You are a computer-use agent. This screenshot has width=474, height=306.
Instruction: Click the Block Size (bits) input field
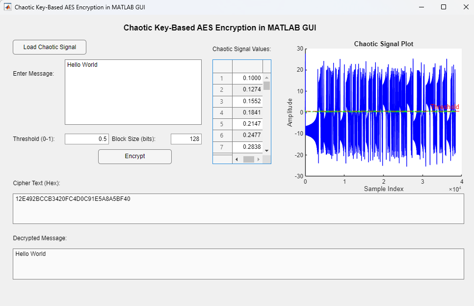coord(186,139)
